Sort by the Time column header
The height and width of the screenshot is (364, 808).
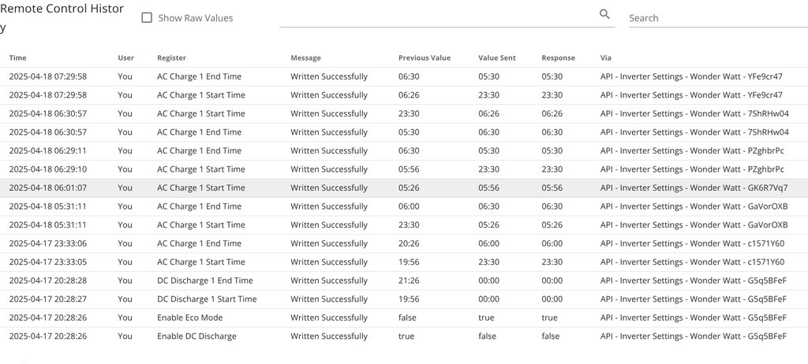tap(18, 58)
